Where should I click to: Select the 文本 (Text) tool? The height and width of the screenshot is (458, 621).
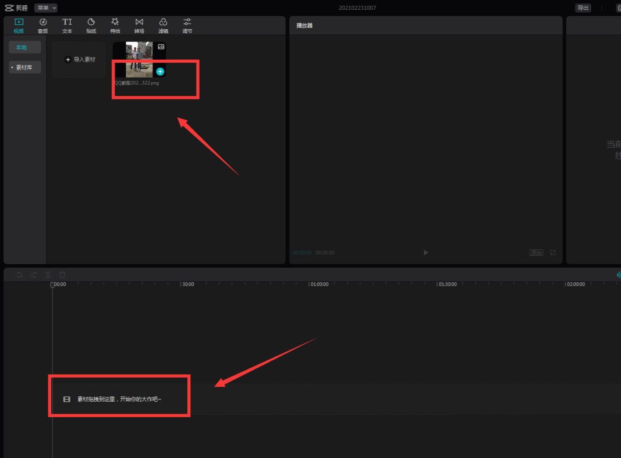[x=67, y=25]
